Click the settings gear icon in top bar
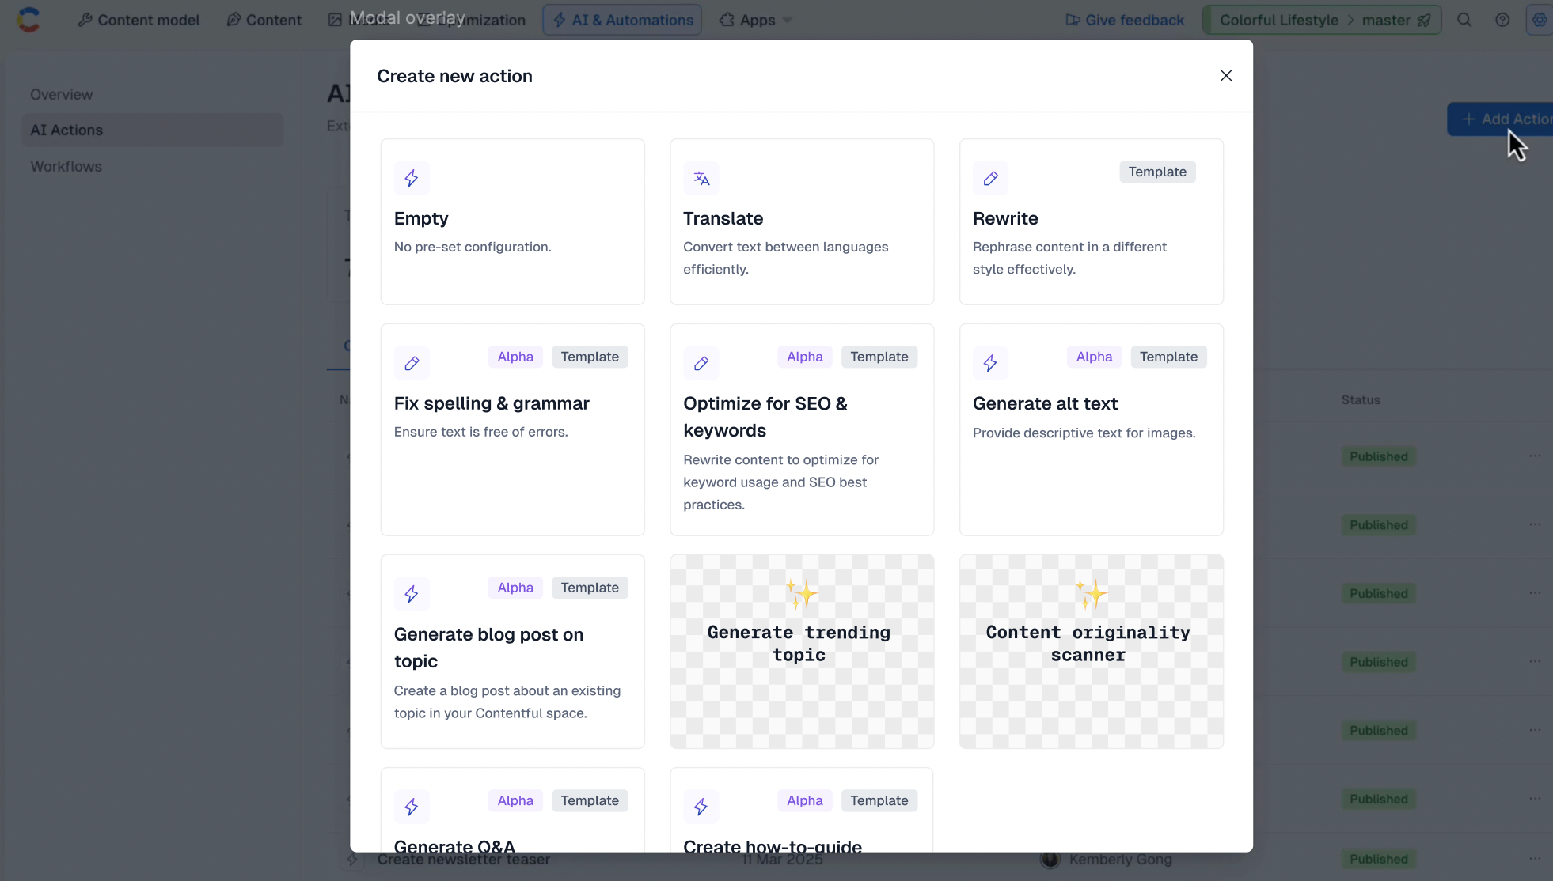1553x881 pixels. click(x=1539, y=20)
